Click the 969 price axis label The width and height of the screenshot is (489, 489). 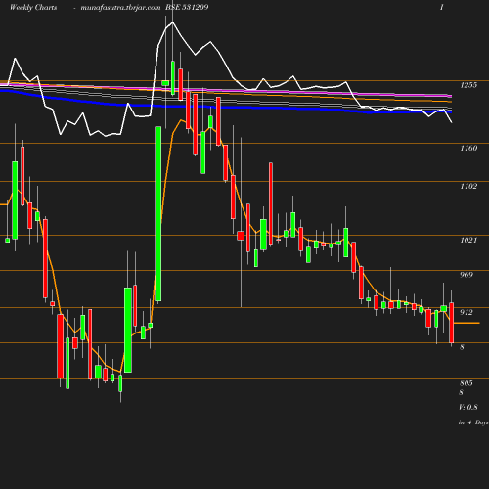pos(467,275)
